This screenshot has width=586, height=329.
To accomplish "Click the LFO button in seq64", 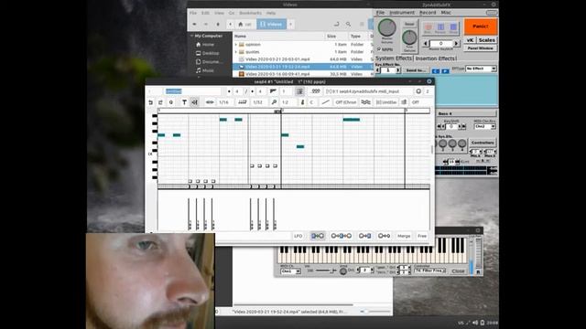I will tap(298, 236).
